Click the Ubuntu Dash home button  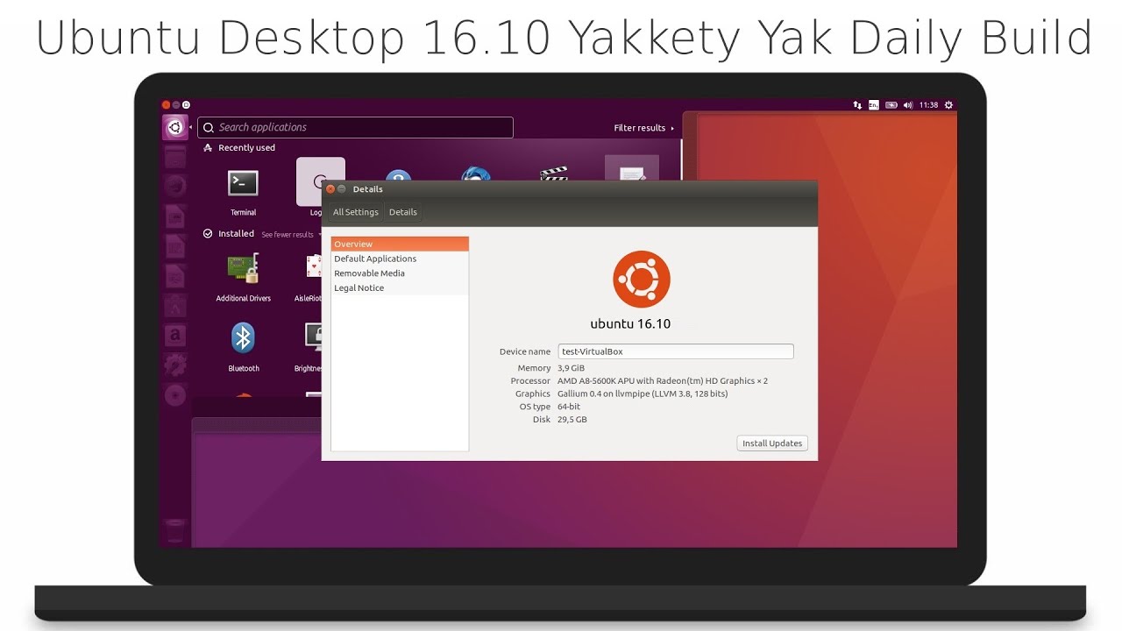pos(175,128)
